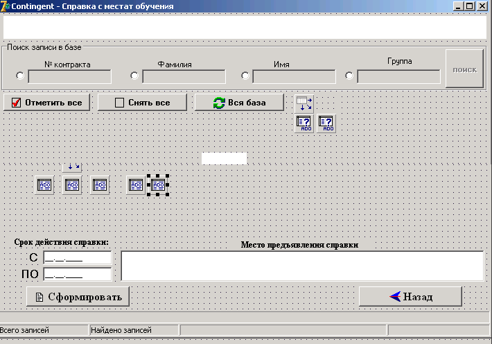The height and width of the screenshot is (344, 492).
Task: Click the application icon in the title bar
Action: 5,6
